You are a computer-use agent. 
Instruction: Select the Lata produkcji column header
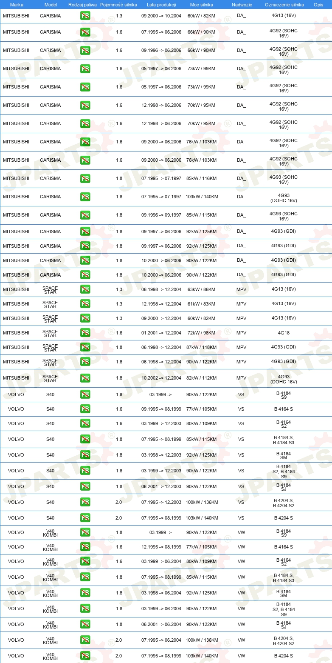point(161,5)
